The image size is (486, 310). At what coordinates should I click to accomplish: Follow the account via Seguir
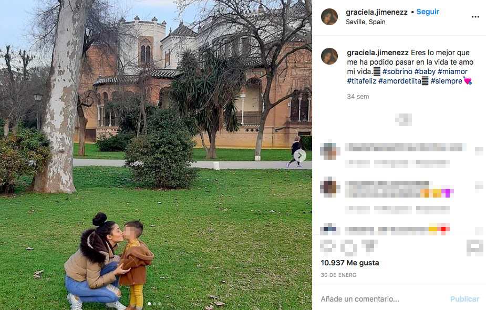point(428,12)
